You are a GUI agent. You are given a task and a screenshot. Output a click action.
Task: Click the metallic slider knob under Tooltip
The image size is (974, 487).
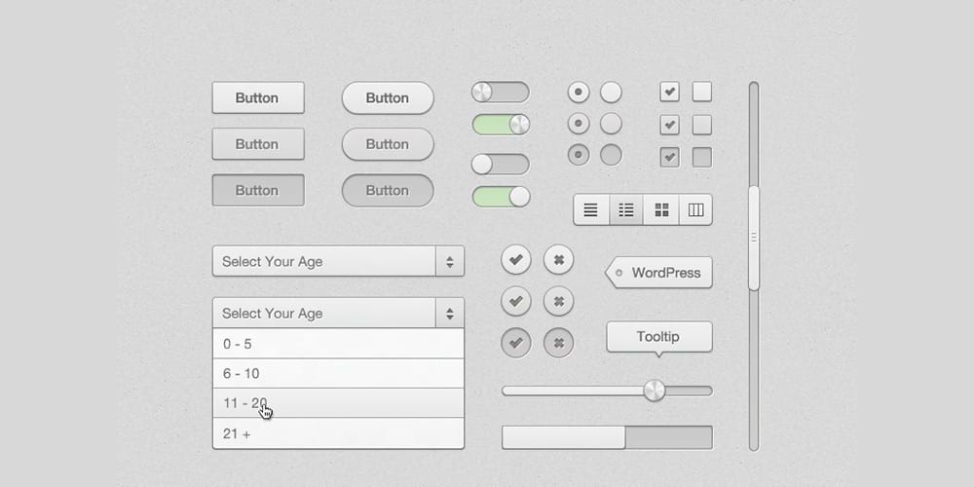click(655, 391)
